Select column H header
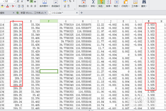The height and width of the screenshot is (111, 166). click(83, 21)
